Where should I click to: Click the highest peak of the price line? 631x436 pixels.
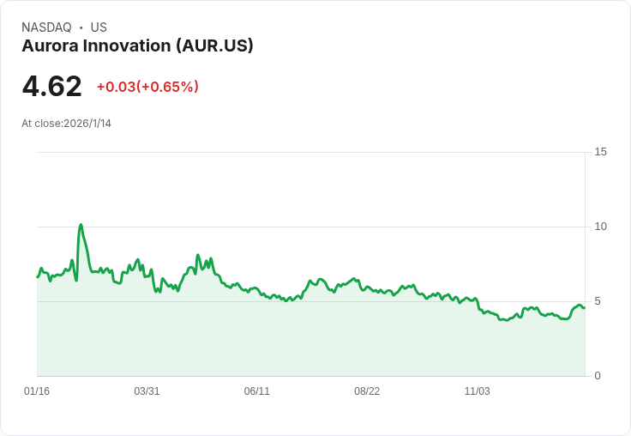pos(81,225)
